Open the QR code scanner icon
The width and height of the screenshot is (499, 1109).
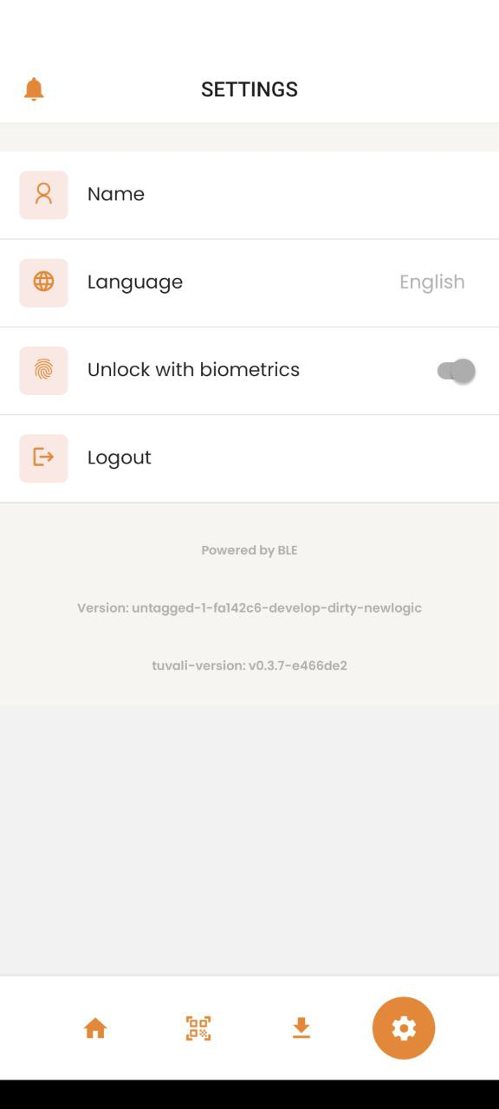tap(198, 1028)
